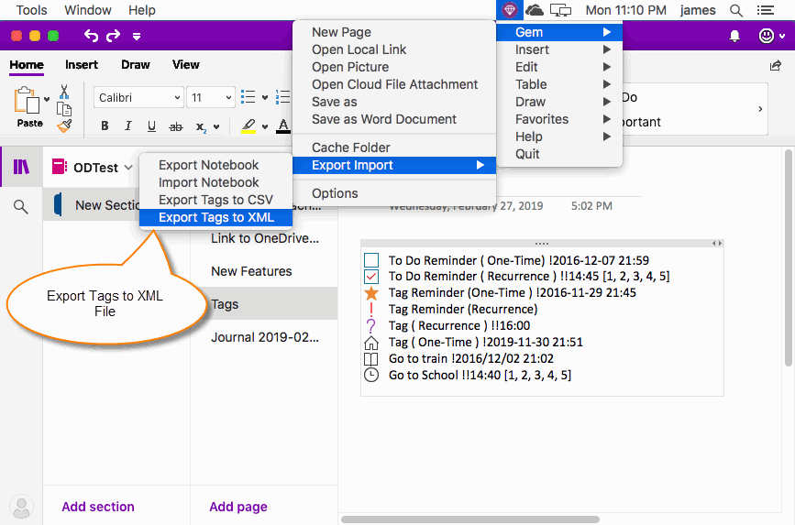Click the text highlight pen icon
The height and width of the screenshot is (525, 795).
click(248, 126)
